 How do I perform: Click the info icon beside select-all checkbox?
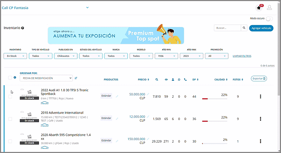[15, 78]
